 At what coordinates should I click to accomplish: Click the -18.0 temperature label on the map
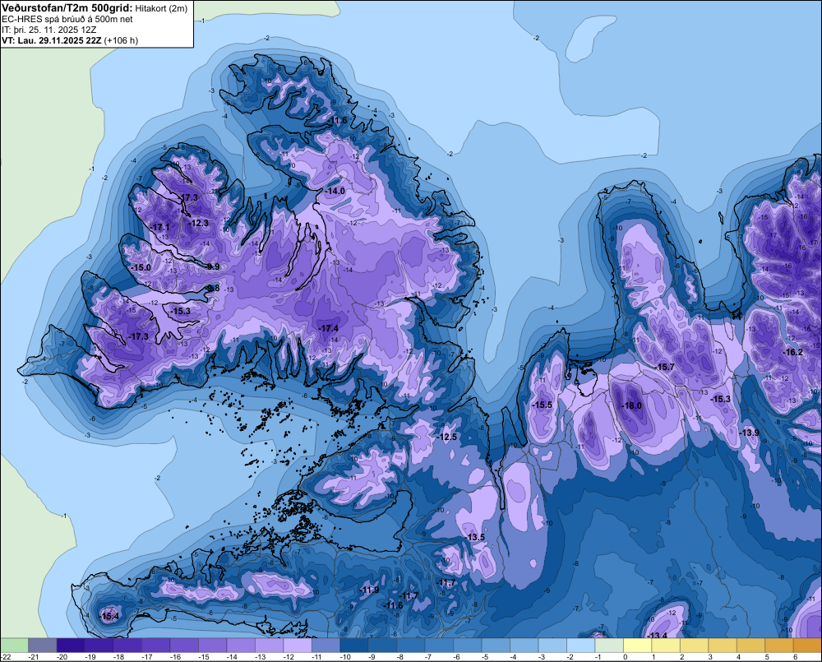[631, 405]
